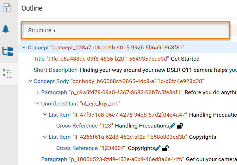Open the Structure dropdown menu
Screen dimensions: 237x165
point(42,30)
